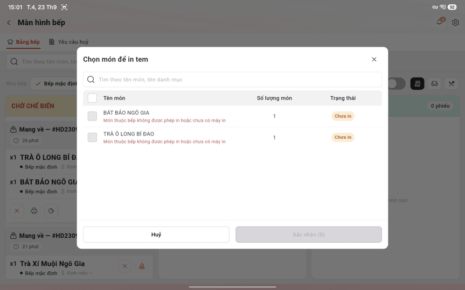Click the red X cancel icon on order card
This screenshot has height=290, width=465.
(x=17, y=210)
